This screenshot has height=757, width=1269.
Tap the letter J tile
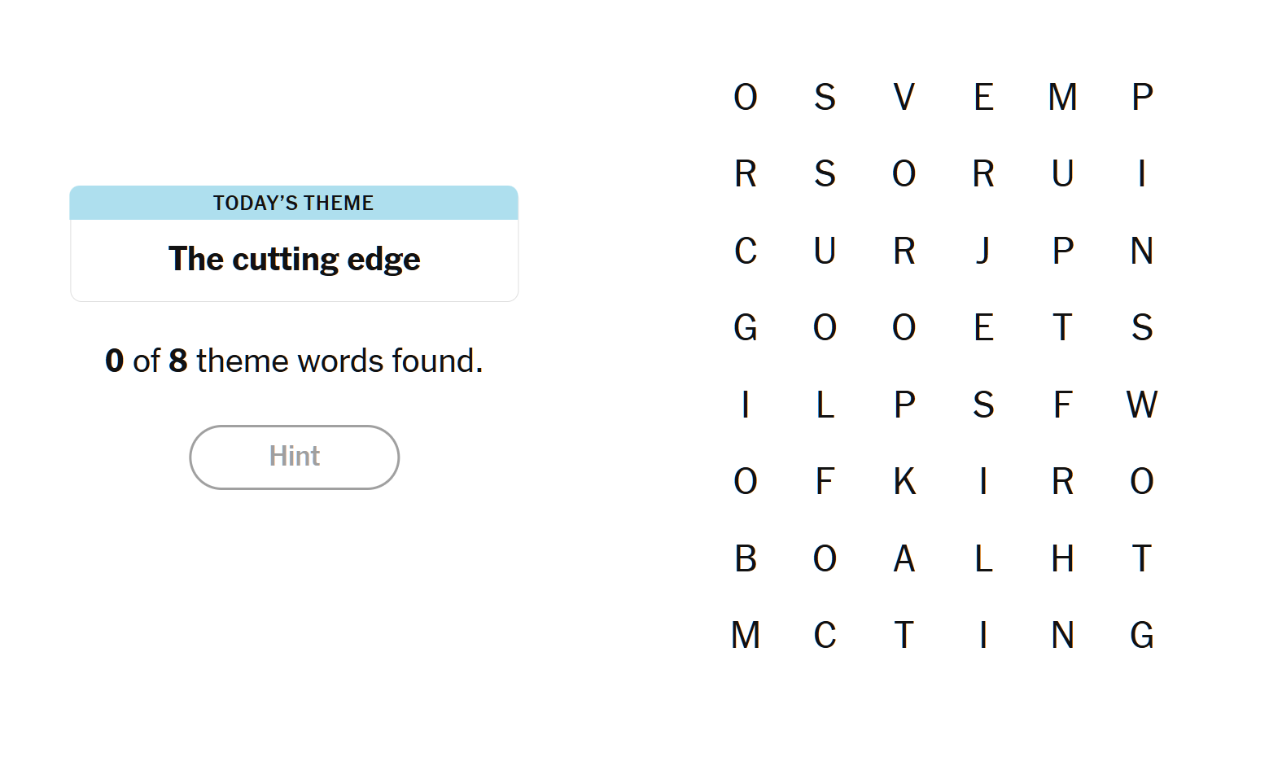pos(983,251)
